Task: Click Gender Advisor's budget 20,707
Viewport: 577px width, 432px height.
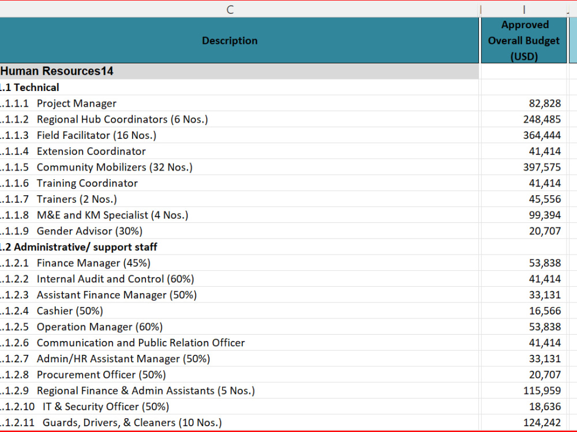Action: 524,231
